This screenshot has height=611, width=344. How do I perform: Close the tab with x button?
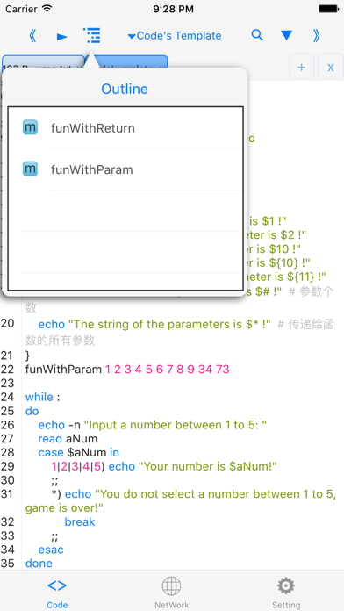point(330,67)
